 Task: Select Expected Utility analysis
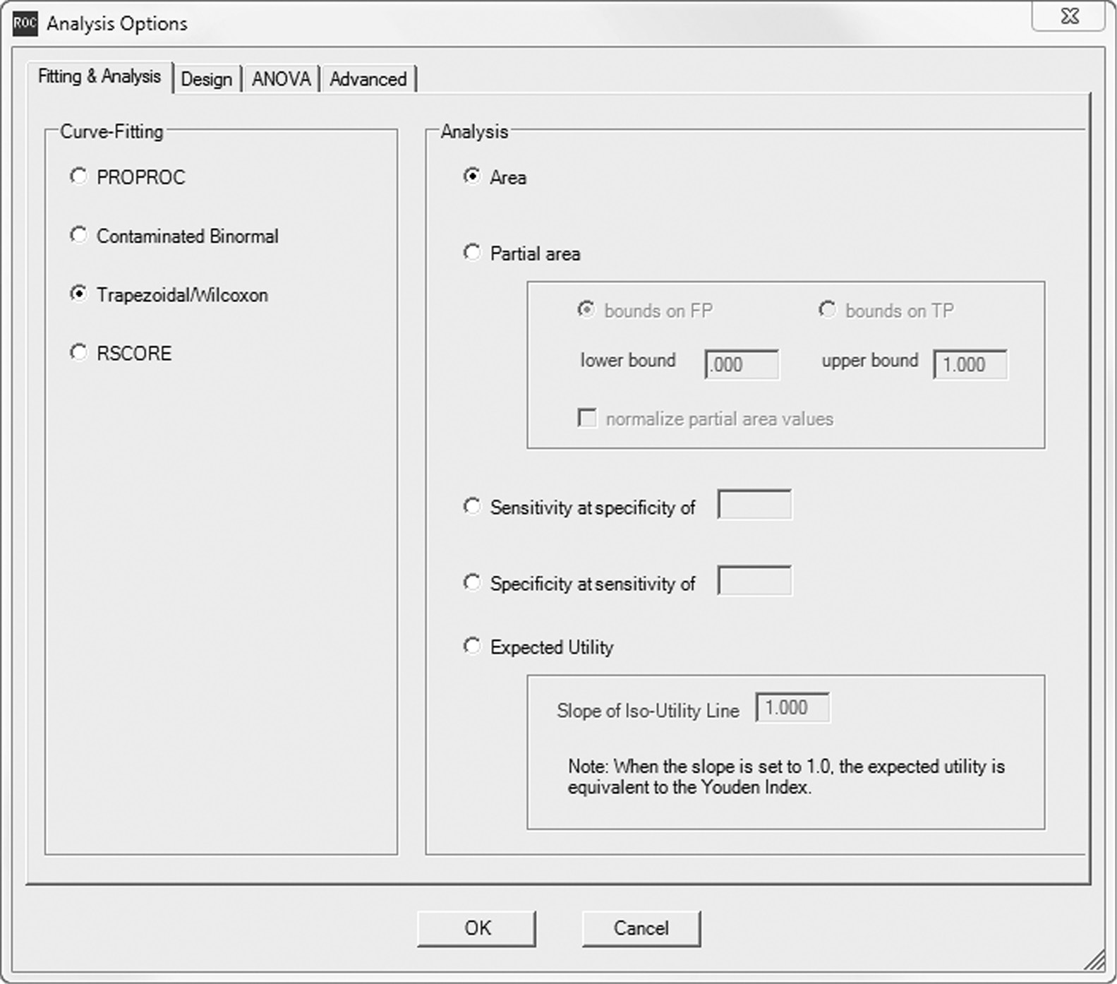click(472, 647)
